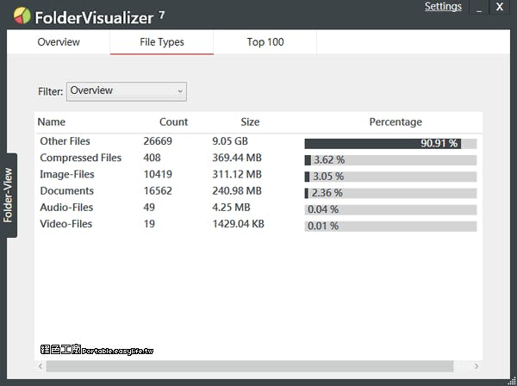Sort by the Name column header
517x386 pixels.
coord(51,122)
